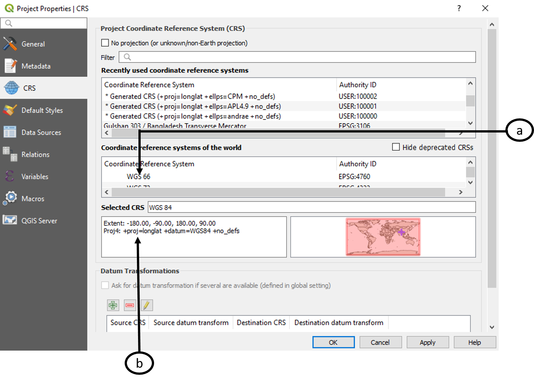Click the Cancel button
The height and width of the screenshot is (380, 534).
click(380, 342)
